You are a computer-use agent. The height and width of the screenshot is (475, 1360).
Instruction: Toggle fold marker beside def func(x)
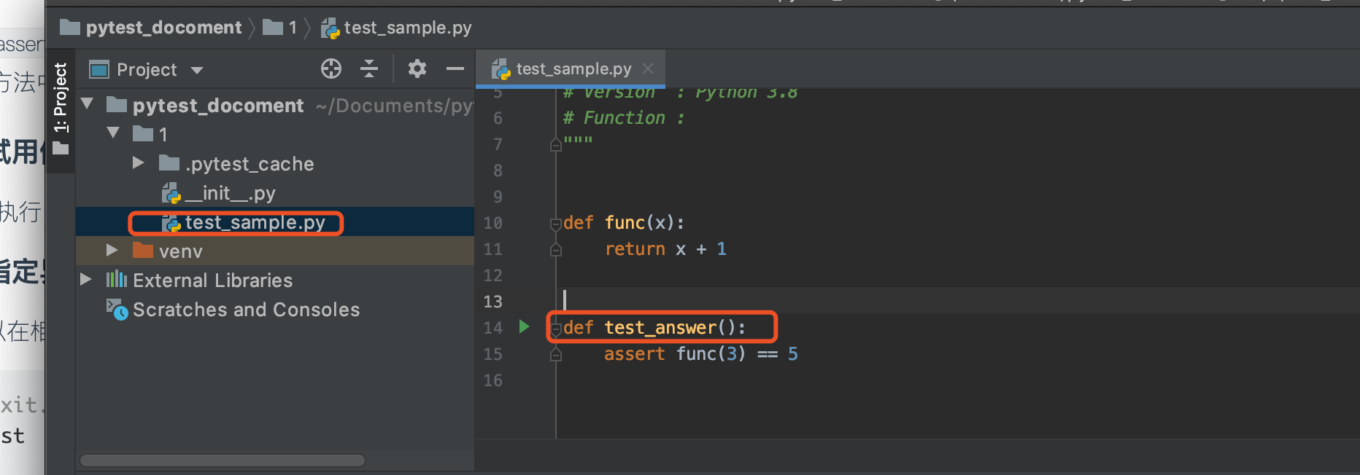coord(555,224)
